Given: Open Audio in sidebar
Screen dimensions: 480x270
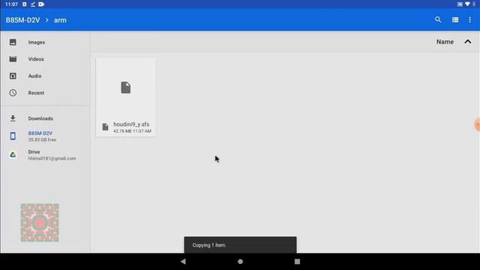Looking at the screenshot, I should 45,76.
